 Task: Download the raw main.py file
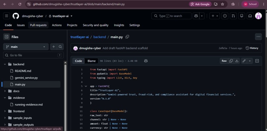pos(237,61)
